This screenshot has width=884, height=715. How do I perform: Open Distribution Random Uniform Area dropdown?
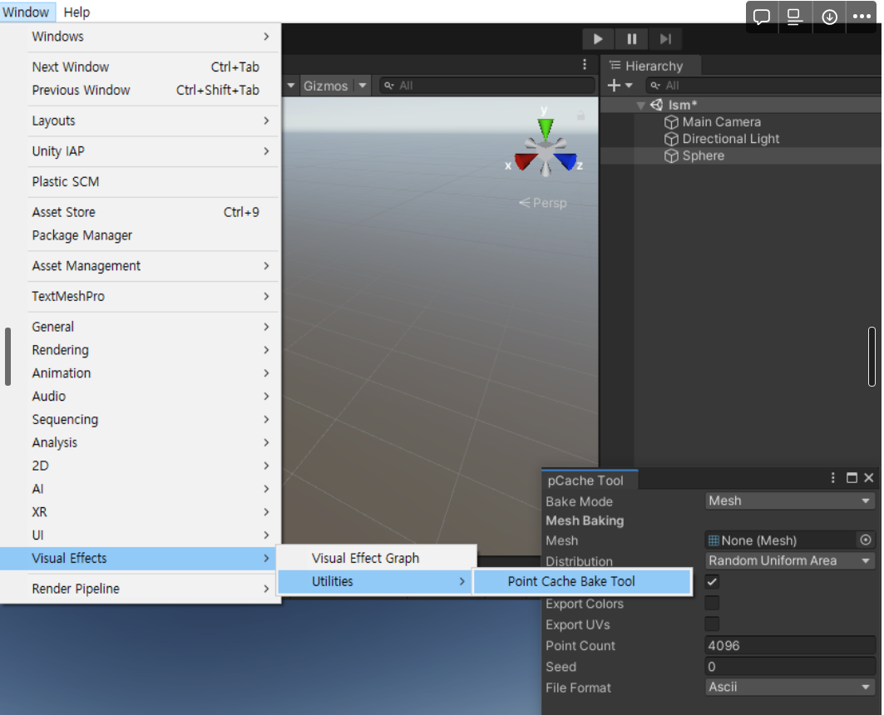point(790,560)
